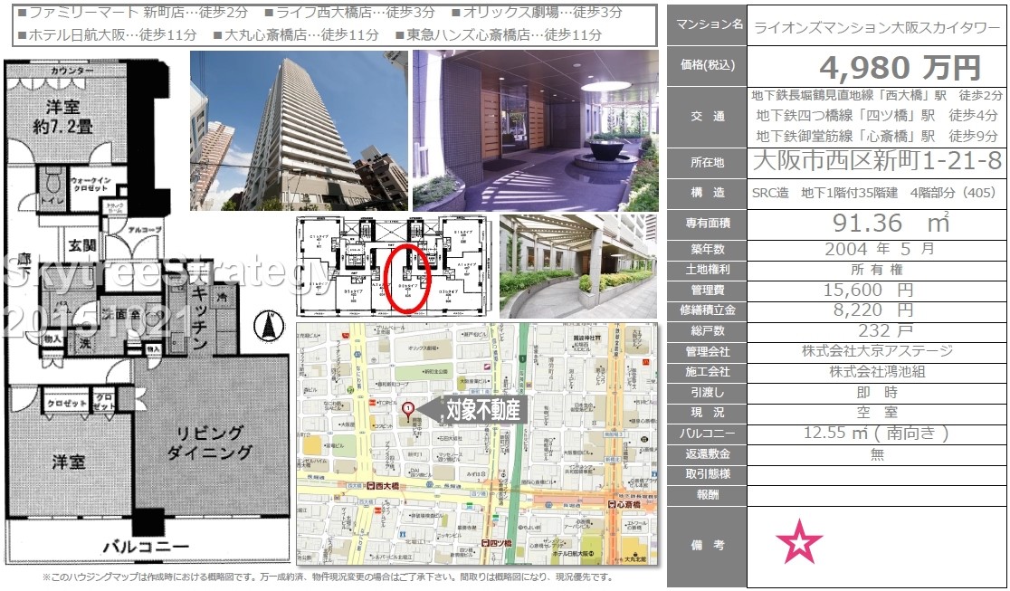Click the ※このハウジングマップ disclaimer text
The width and height of the screenshot is (1010, 591).
328,577
